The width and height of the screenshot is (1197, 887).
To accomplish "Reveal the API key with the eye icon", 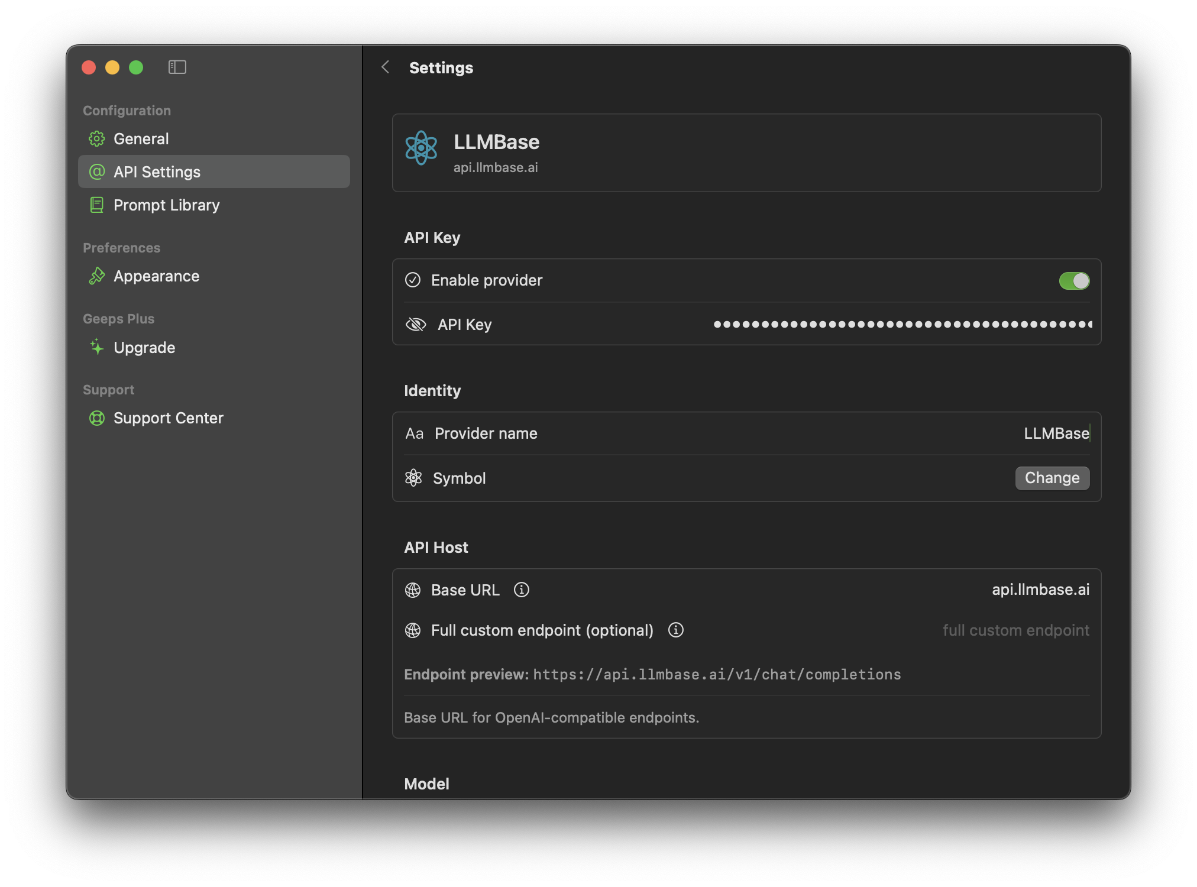I will 416,325.
